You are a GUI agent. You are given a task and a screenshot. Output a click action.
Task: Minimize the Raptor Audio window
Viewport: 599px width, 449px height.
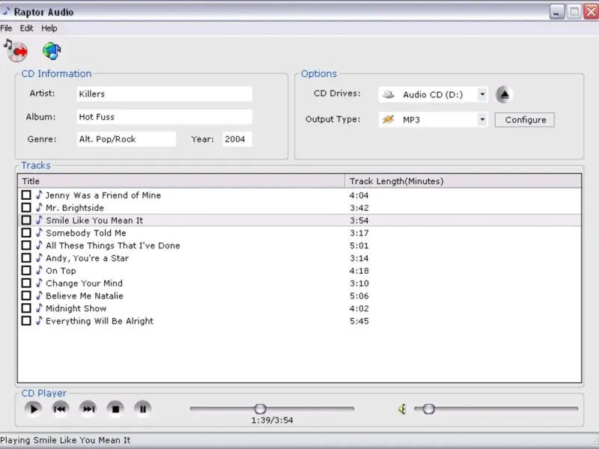pyautogui.click(x=557, y=11)
